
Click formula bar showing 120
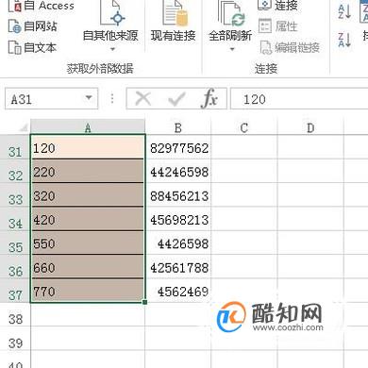(x=299, y=99)
